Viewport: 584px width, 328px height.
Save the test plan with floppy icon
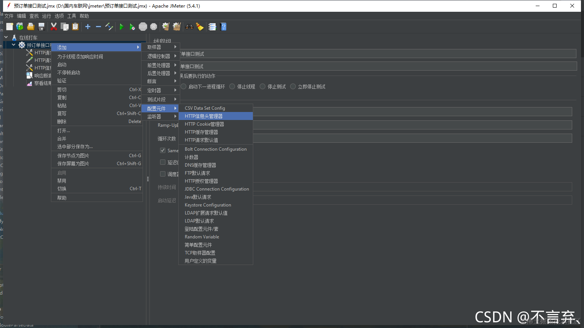42,27
